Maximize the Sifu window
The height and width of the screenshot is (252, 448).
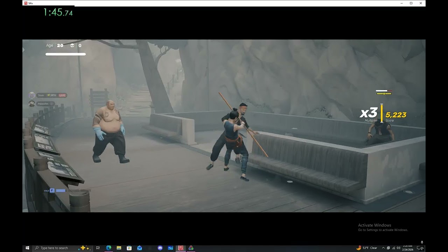411,3
